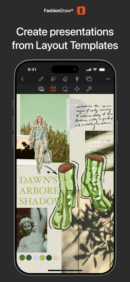Tap the ARBORE title line
This screenshot has height=282, width=130.
pyautogui.click(x=39, y=191)
